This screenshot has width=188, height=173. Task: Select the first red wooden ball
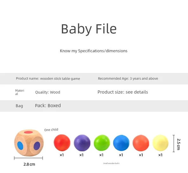coord(62,143)
